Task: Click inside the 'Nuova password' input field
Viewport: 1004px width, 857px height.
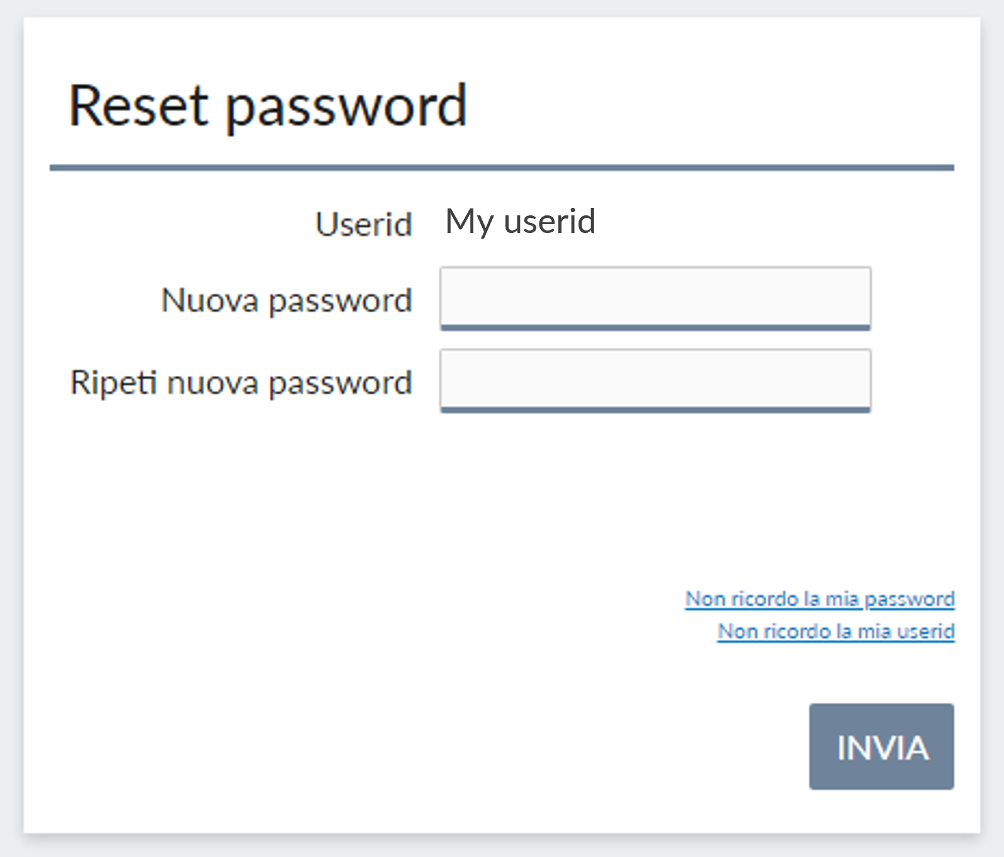Action: coord(655,297)
